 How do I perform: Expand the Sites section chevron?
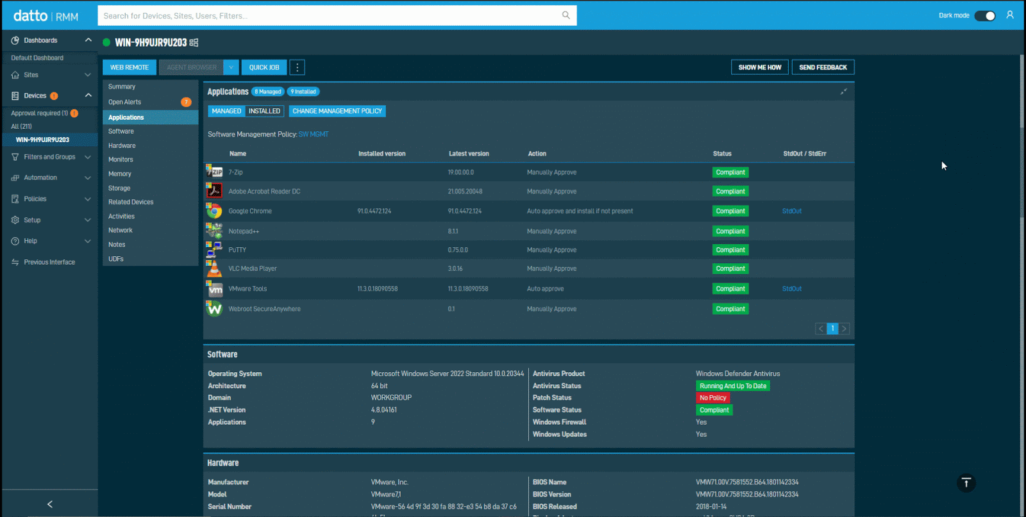(88, 75)
